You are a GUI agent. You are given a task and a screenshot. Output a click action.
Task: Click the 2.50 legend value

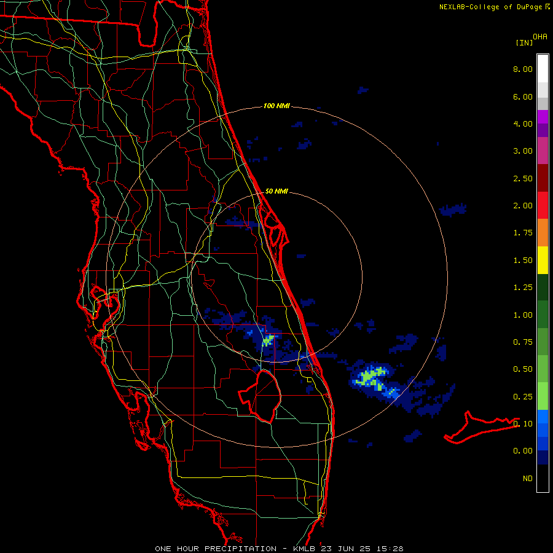coord(523,178)
